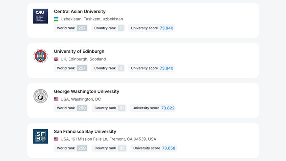Click University score 73.658 value
The width and height of the screenshot is (286, 161).
pos(169,148)
